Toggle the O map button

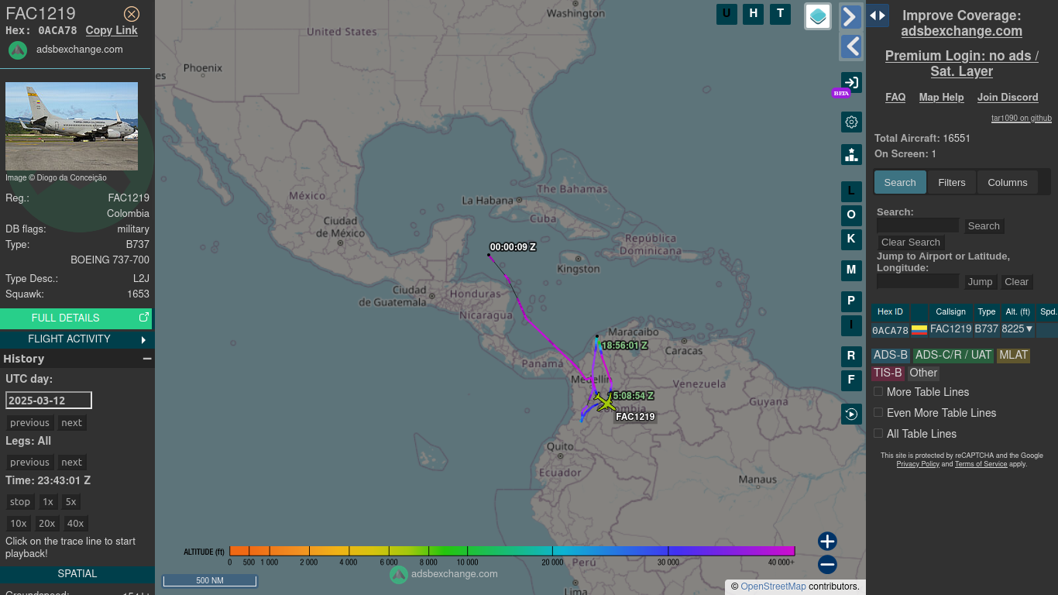(x=851, y=215)
